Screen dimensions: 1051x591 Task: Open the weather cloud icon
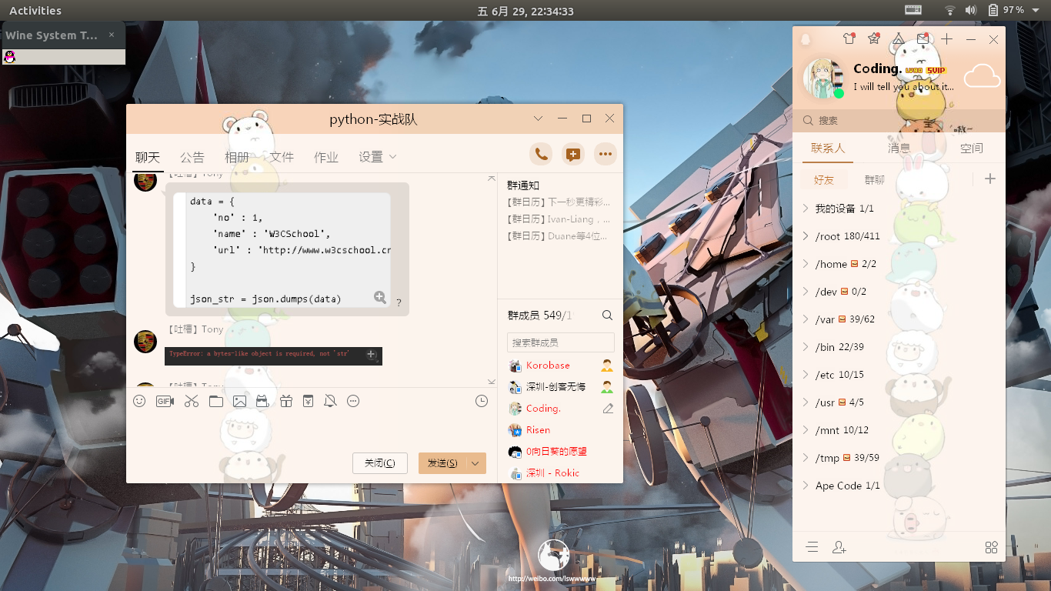tap(982, 76)
